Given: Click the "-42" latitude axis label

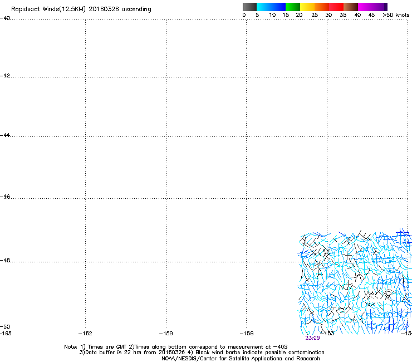Looking at the screenshot, I should point(5,75).
